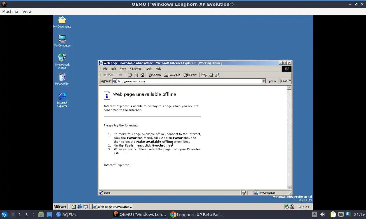Image resolution: width=366 pixels, height=219 pixels.
Task: Launch Internet Explorer from quick launch
Action: (x=79, y=207)
